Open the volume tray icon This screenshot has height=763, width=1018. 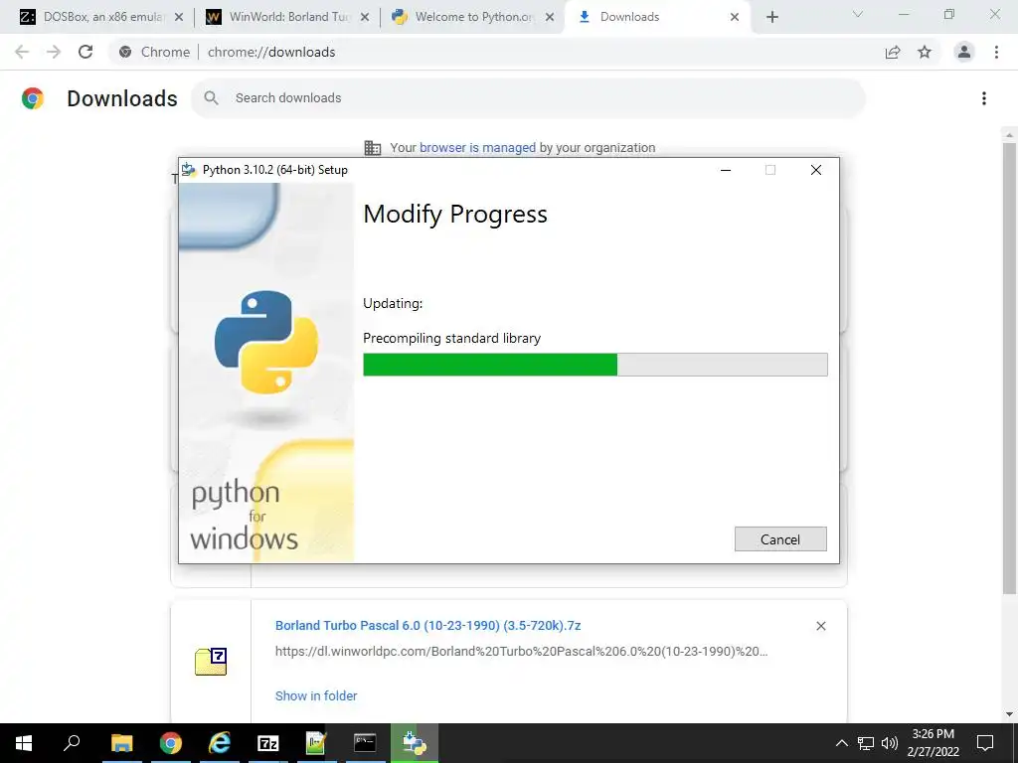point(890,743)
